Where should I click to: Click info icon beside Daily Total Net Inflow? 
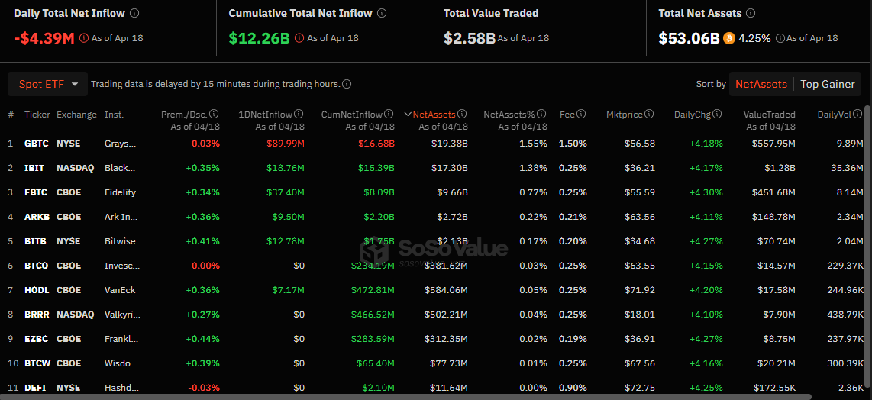[134, 13]
